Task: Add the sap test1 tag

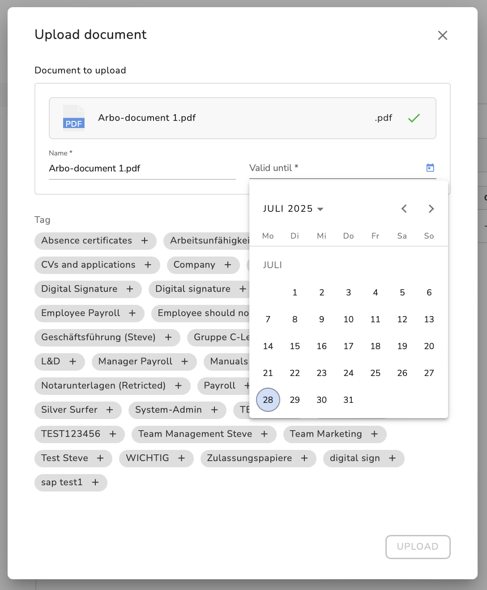Action: (95, 483)
